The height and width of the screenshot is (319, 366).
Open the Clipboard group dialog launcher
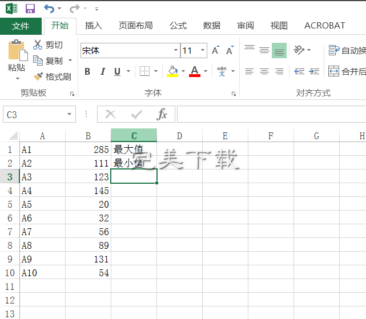[x=72, y=94]
